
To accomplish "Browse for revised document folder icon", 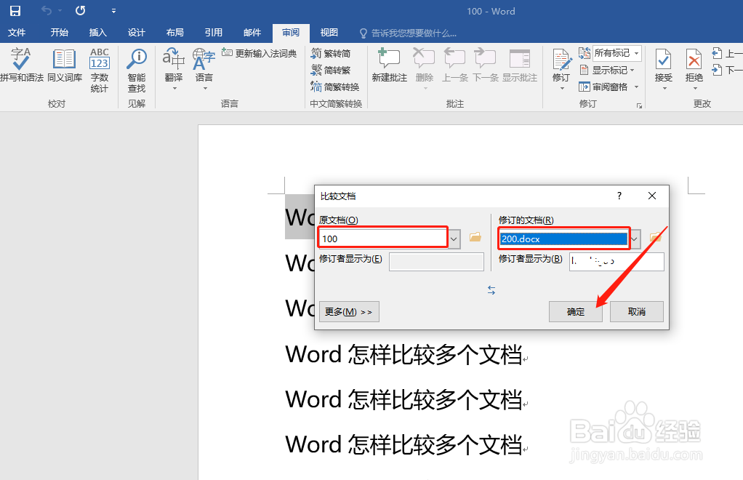I will (x=656, y=237).
